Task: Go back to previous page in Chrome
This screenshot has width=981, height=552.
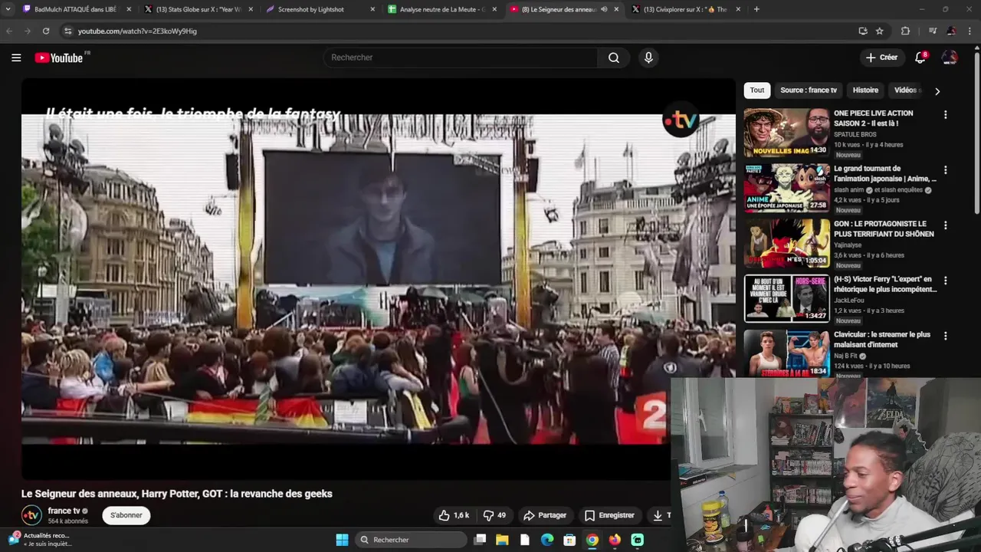Action: (9, 31)
